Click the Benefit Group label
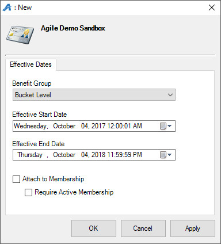Viewport: 221px width, 244px height. [x=32, y=83]
